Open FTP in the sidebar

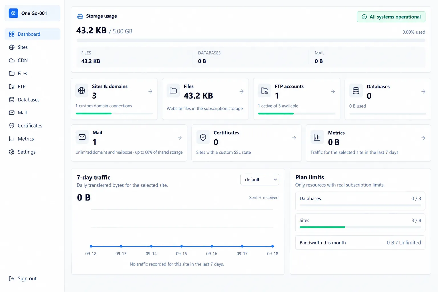point(33,87)
